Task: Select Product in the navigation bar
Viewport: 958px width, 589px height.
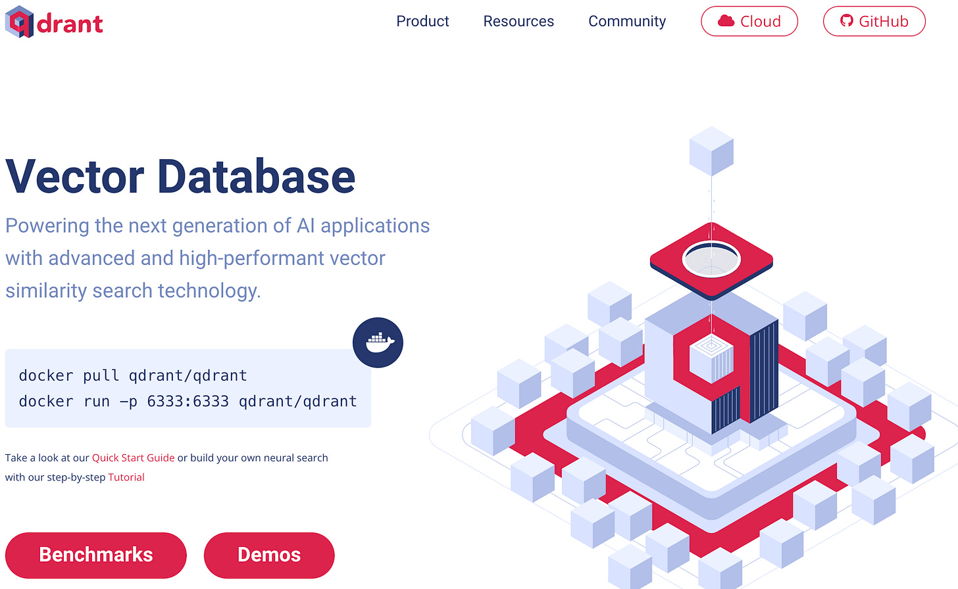Action: point(422,21)
